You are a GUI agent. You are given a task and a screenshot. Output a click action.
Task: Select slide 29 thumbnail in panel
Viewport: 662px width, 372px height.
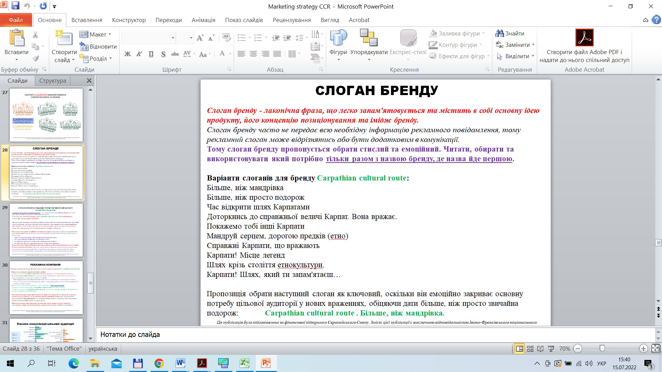(46, 230)
